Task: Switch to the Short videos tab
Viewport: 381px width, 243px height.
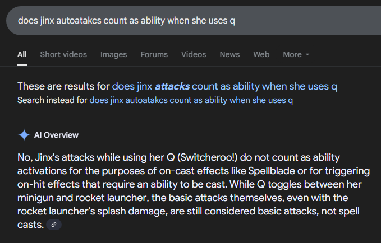Action: pyautogui.click(x=63, y=54)
